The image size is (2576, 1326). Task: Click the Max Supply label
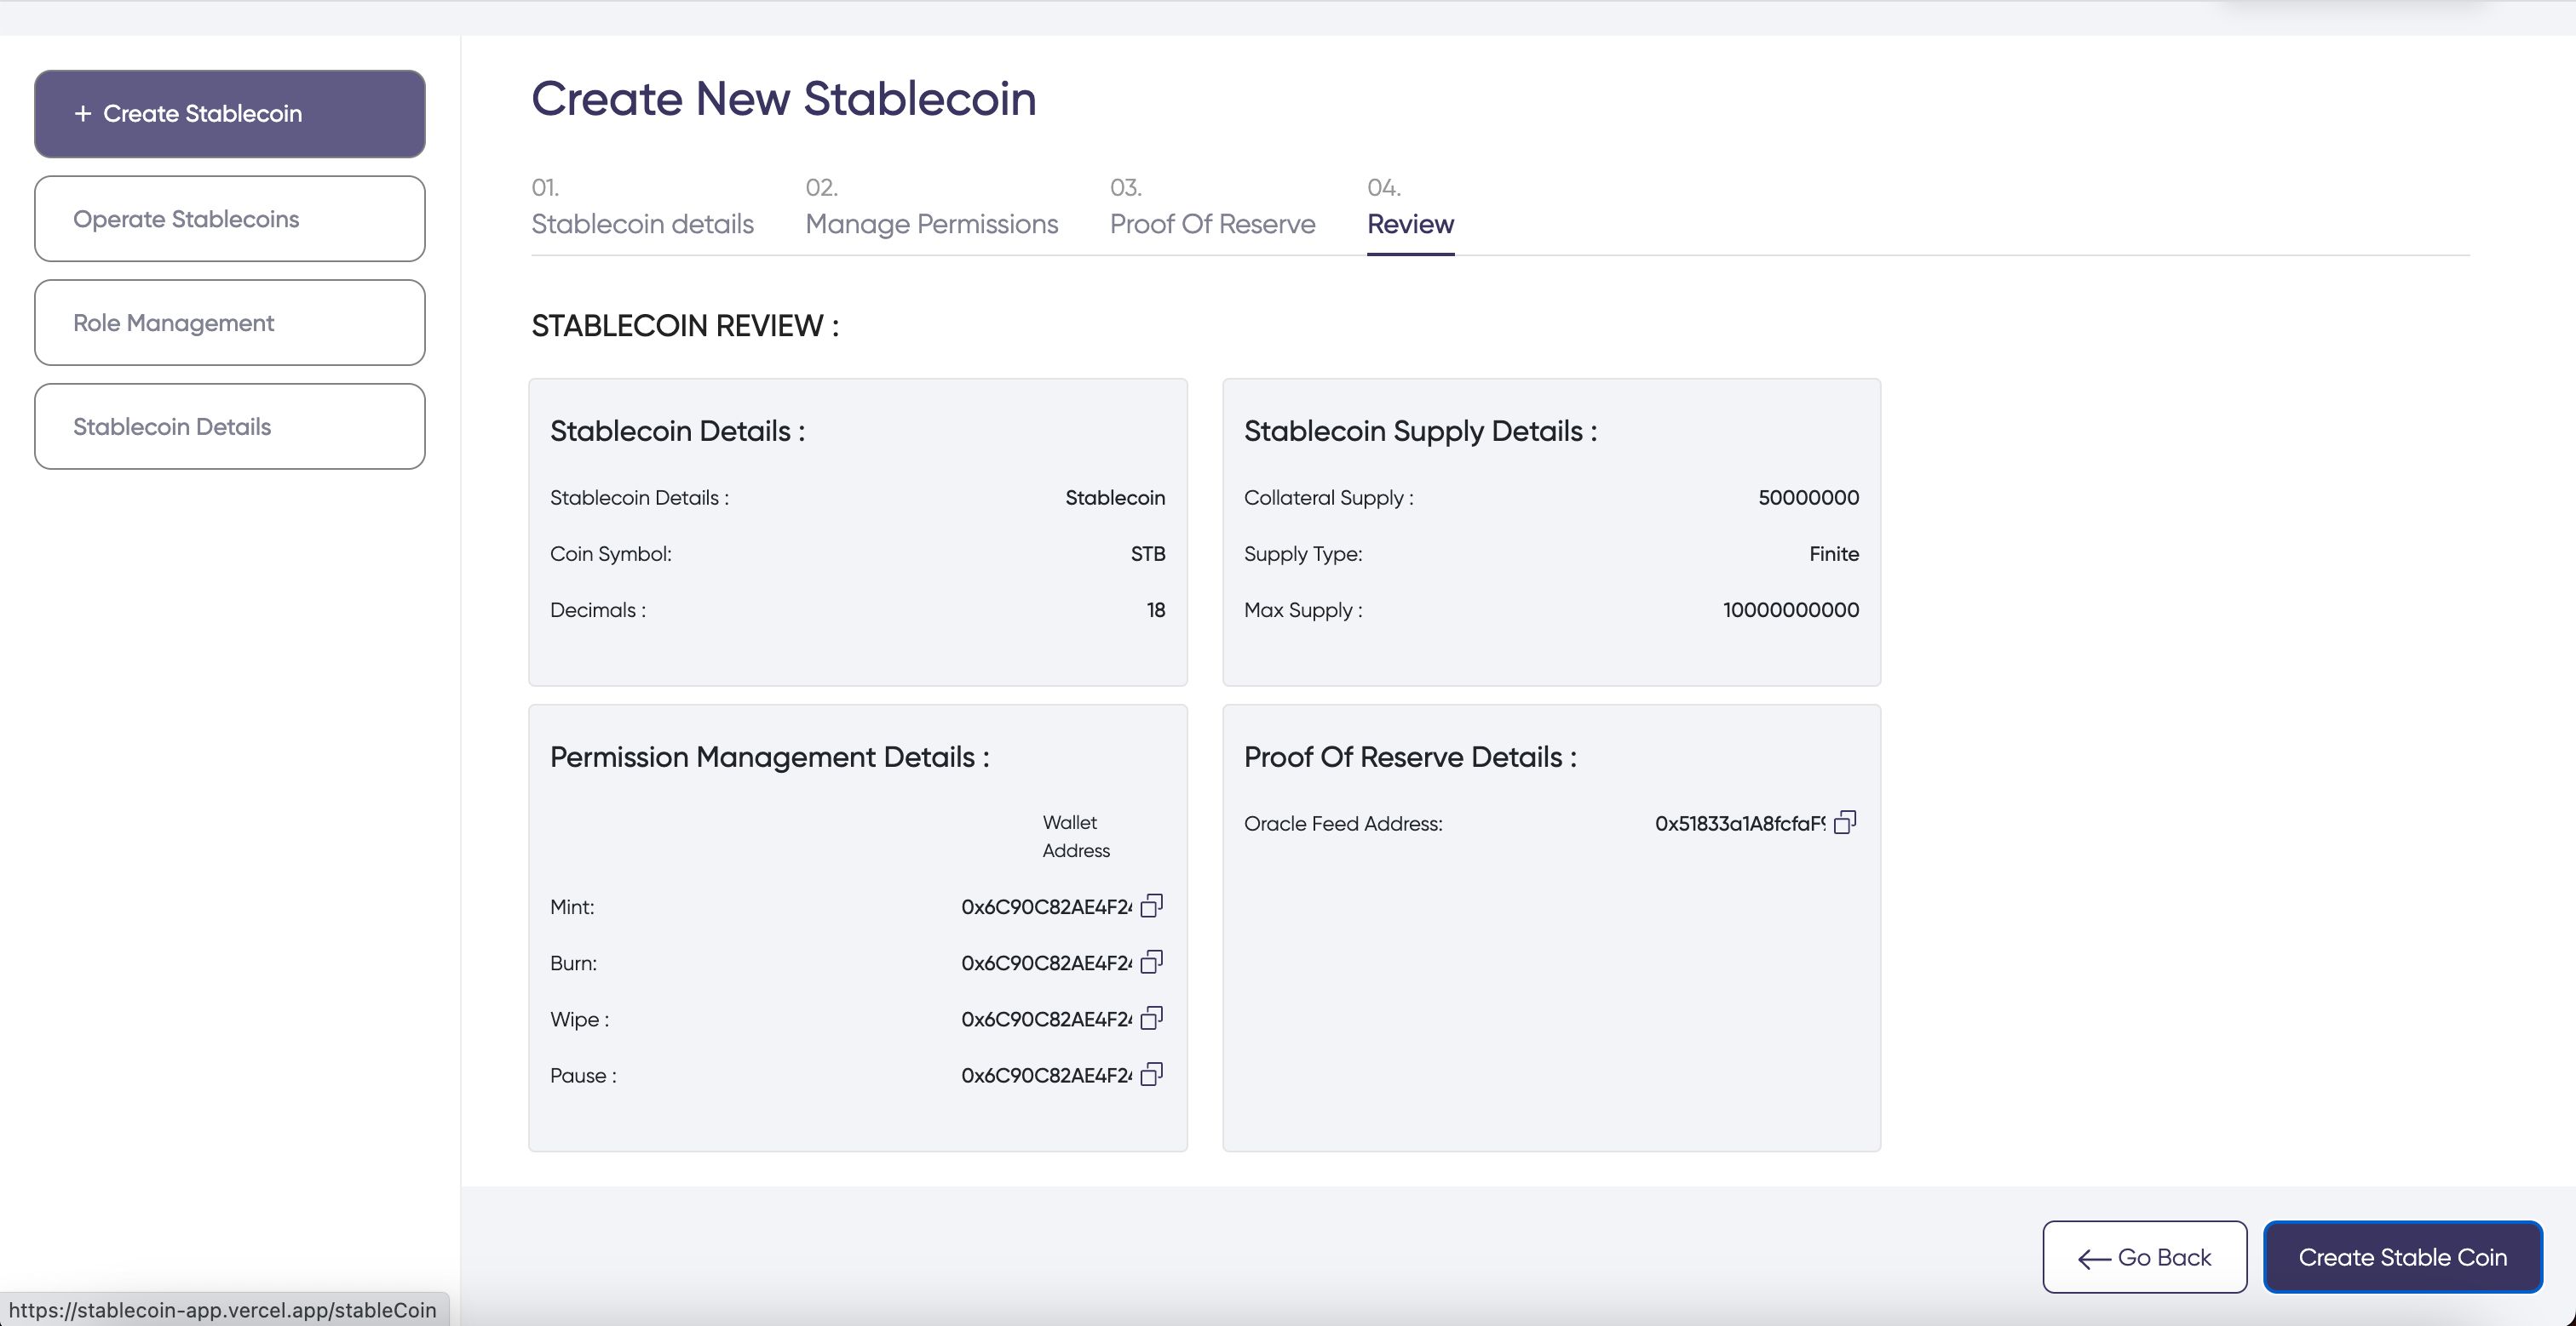(x=1303, y=609)
